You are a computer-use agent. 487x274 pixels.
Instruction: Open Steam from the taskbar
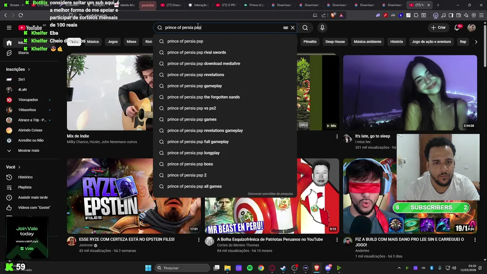point(283,268)
